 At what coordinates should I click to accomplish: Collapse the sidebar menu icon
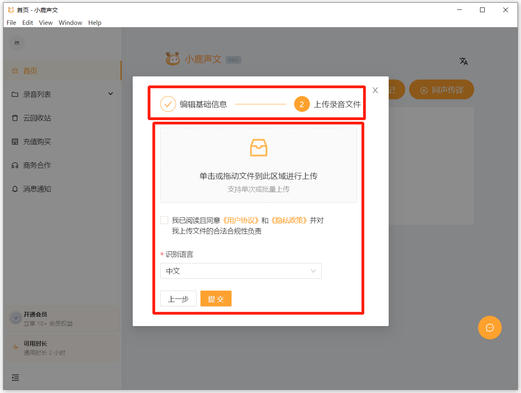pyautogui.click(x=15, y=378)
